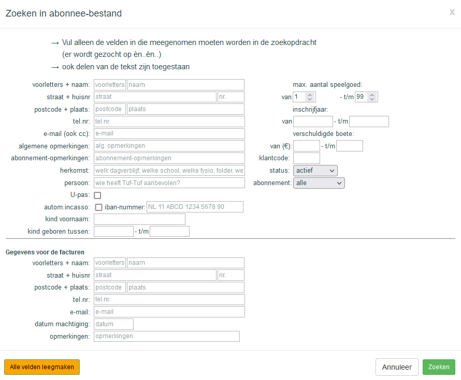Click the 'Zoeken in abonnee-bestand' title
Screen dimensions: 461x380
(x=64, y=13)
